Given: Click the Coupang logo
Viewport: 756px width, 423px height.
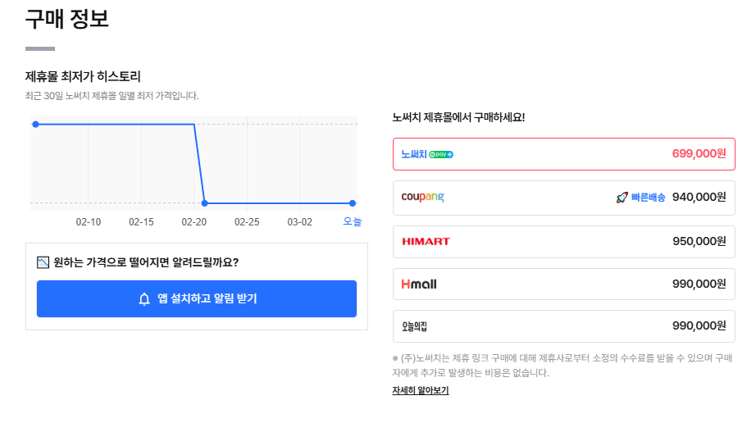Looking at the screenshot, I should tap(422, 197).
